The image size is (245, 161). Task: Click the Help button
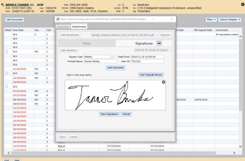tap(17, 160)
